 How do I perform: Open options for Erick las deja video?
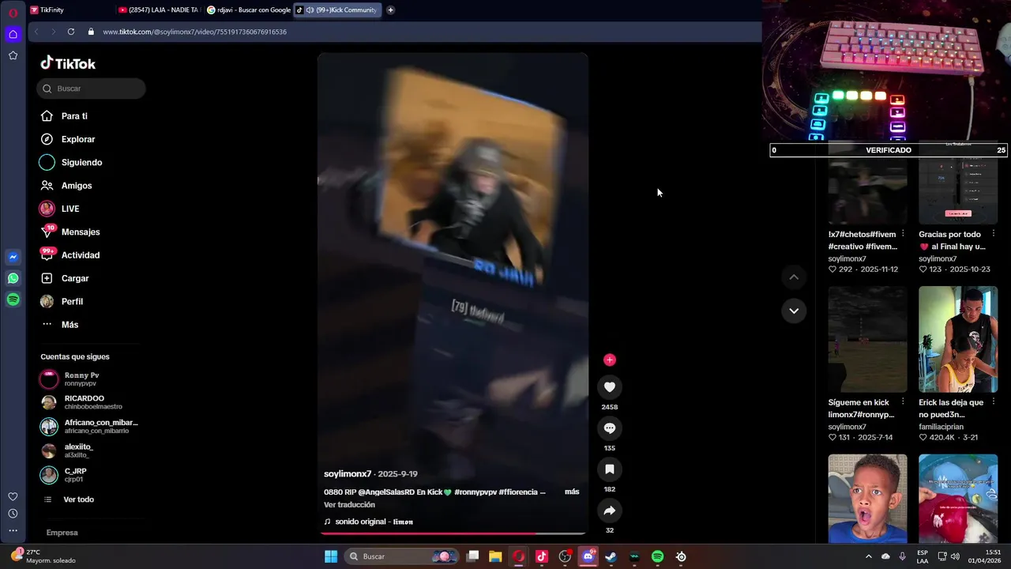tap(994, 402)
